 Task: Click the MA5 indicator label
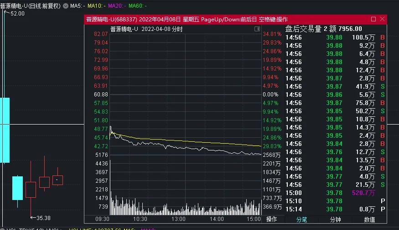[x=78, y=6]
